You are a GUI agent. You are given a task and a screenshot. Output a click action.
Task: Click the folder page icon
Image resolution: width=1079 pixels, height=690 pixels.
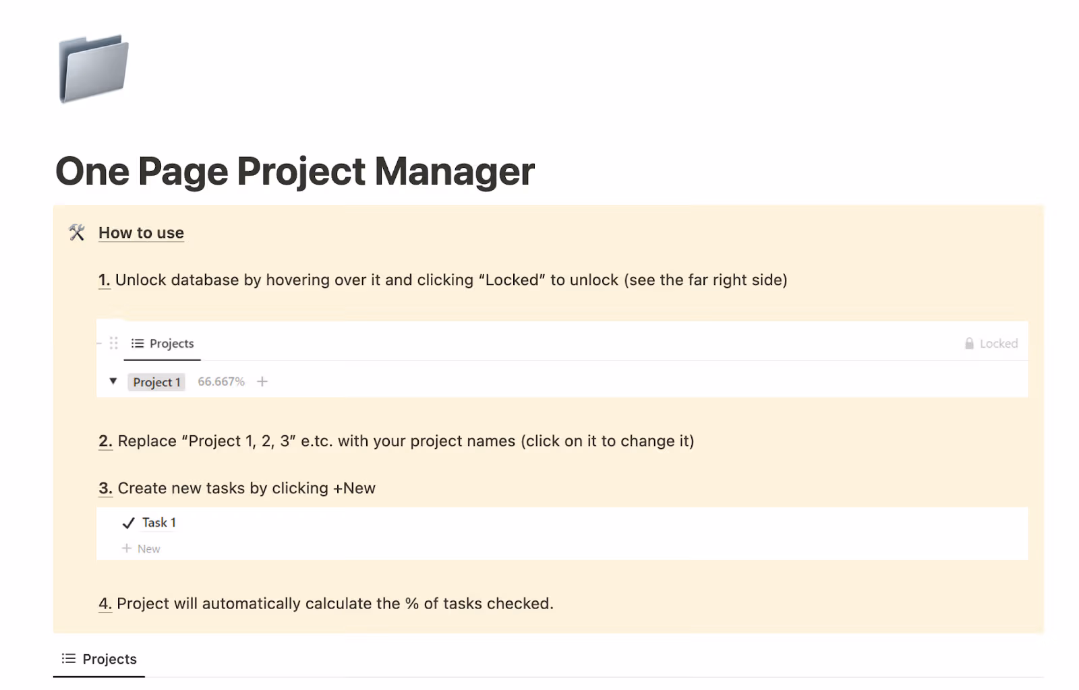click(x=94, y=67)
